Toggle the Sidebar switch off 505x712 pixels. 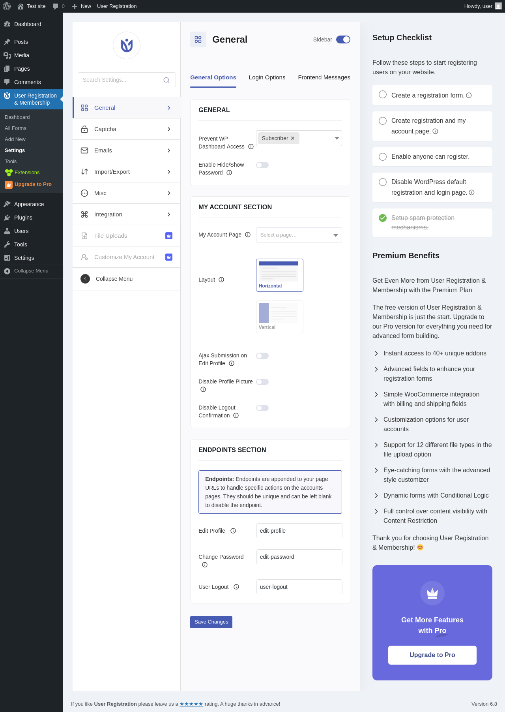(x=343, y=39)
